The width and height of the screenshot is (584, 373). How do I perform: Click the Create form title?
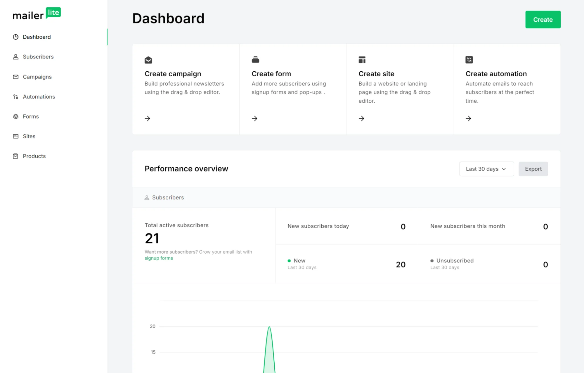[x=271, y=74]
